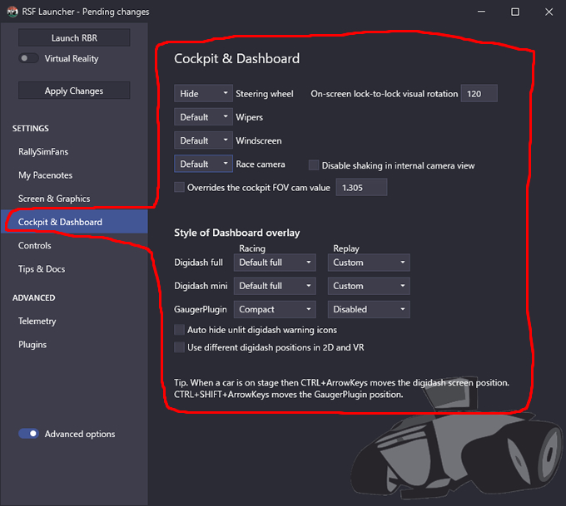This screenshot has width=566, height=506.
Task: Expand the GaugerPlugin Replay Disabled dropdown
Action: pos(369,309)
